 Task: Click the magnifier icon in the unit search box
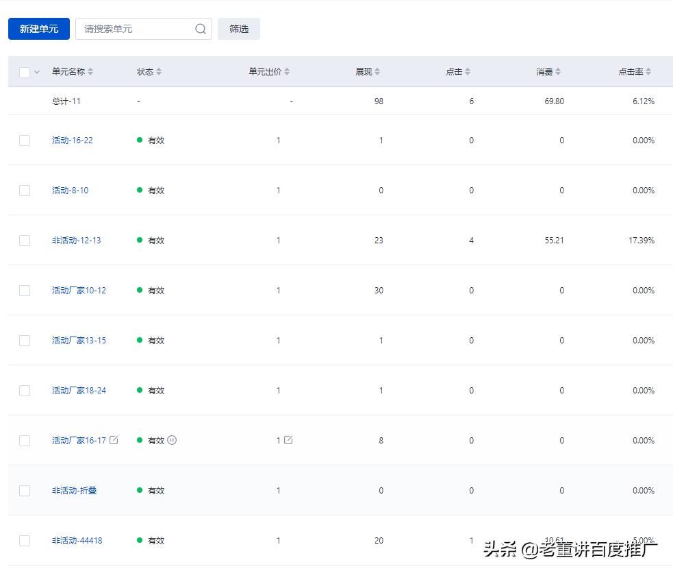pyautogui.click(x=200, y=29)
